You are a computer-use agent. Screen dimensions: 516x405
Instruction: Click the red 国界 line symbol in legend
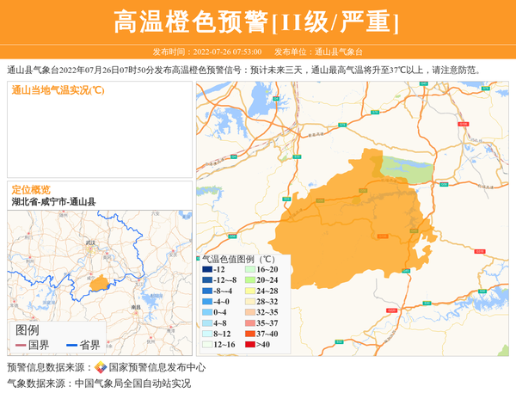[21, 345]
